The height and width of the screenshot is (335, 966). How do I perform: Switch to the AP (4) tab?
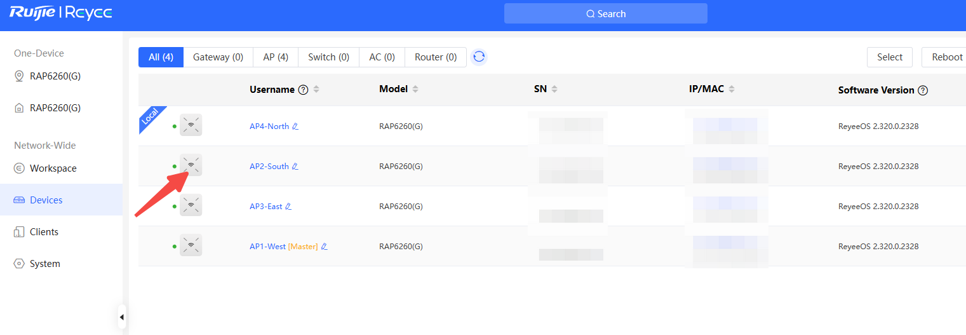point(276,57)
